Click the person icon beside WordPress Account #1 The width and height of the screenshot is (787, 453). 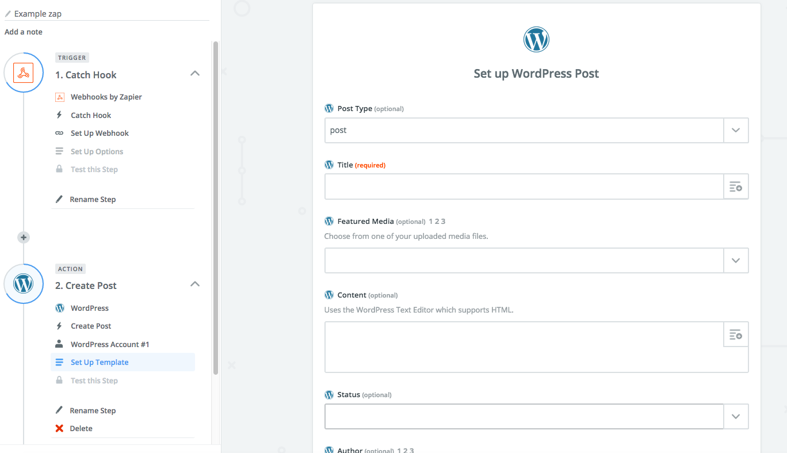tap(59, 344)
